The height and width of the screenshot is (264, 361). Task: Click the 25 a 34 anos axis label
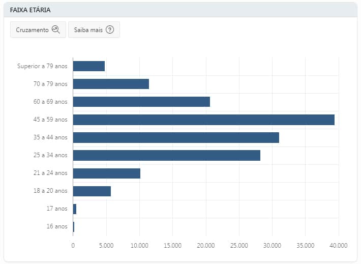50,155
